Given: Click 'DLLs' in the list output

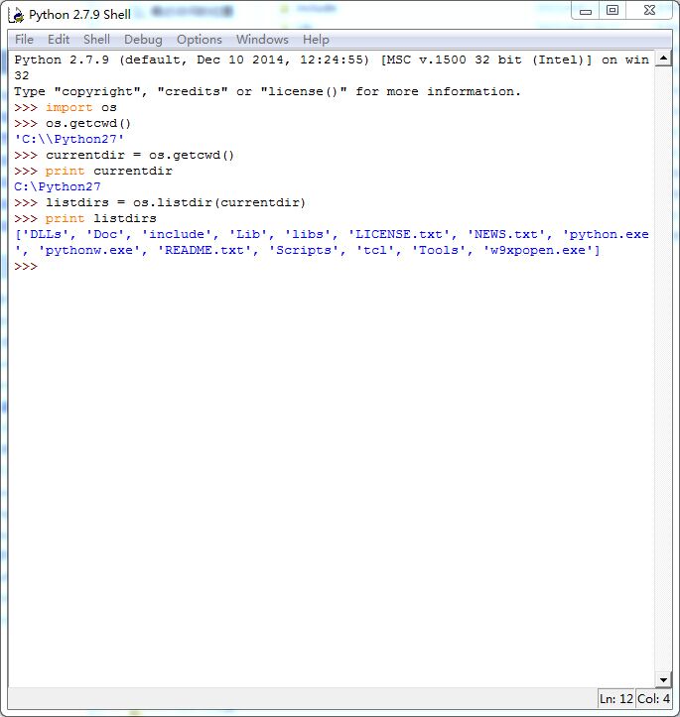Looking at the screenshot, I should pyautogui.click(x=46, y=234).
